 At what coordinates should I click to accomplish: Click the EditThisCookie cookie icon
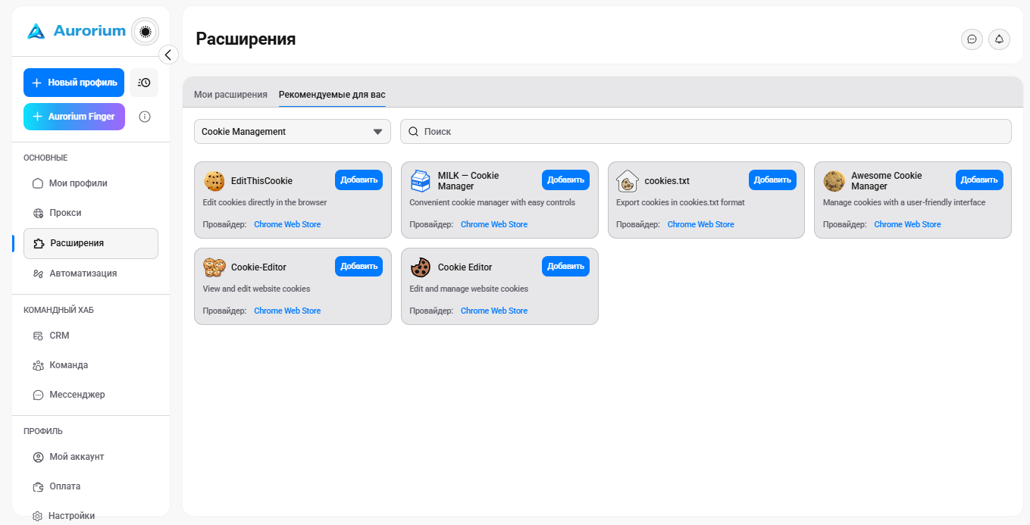point(214,181)
